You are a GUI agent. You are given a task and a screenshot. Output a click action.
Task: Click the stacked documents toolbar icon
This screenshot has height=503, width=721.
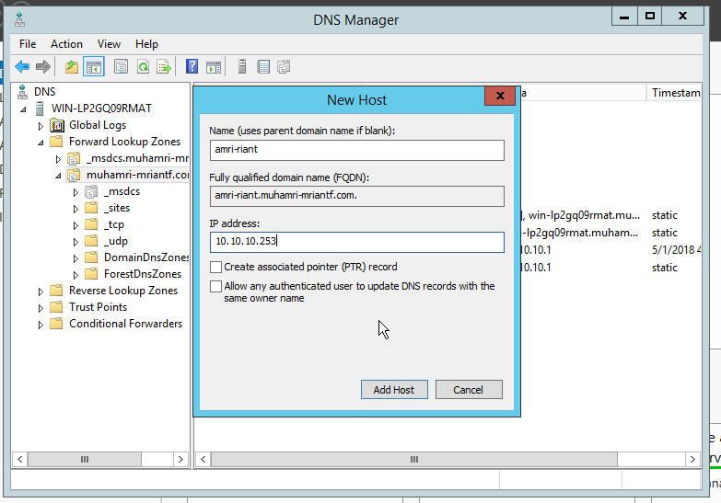(x=284, y=67)
